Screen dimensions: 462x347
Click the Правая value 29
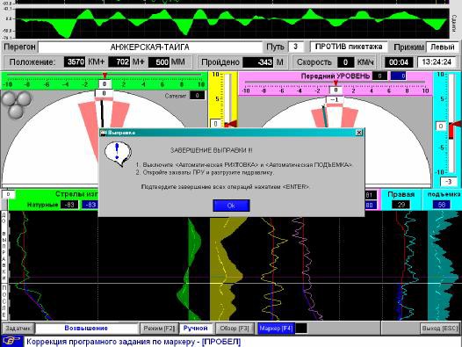[x=401, y=205]
